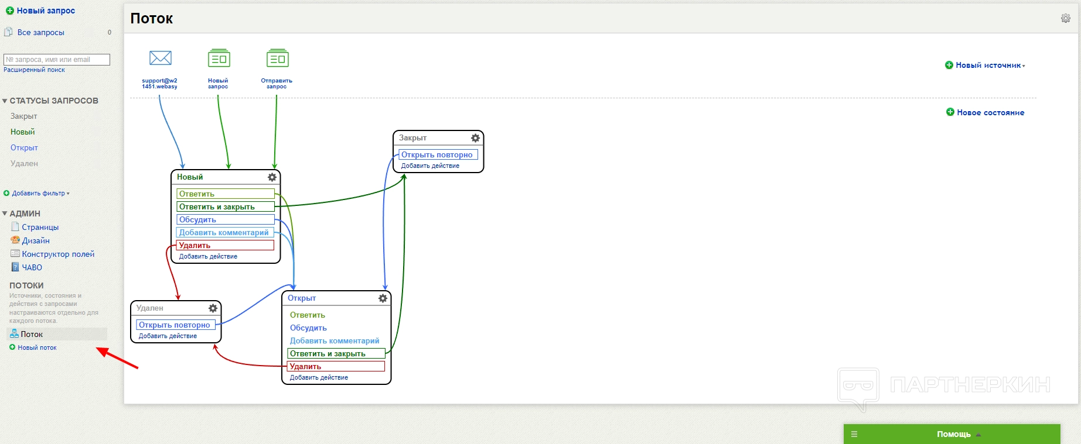Open settings gear of Новый state
Screen dimensions: 1081x444
(x=272, y=177)
